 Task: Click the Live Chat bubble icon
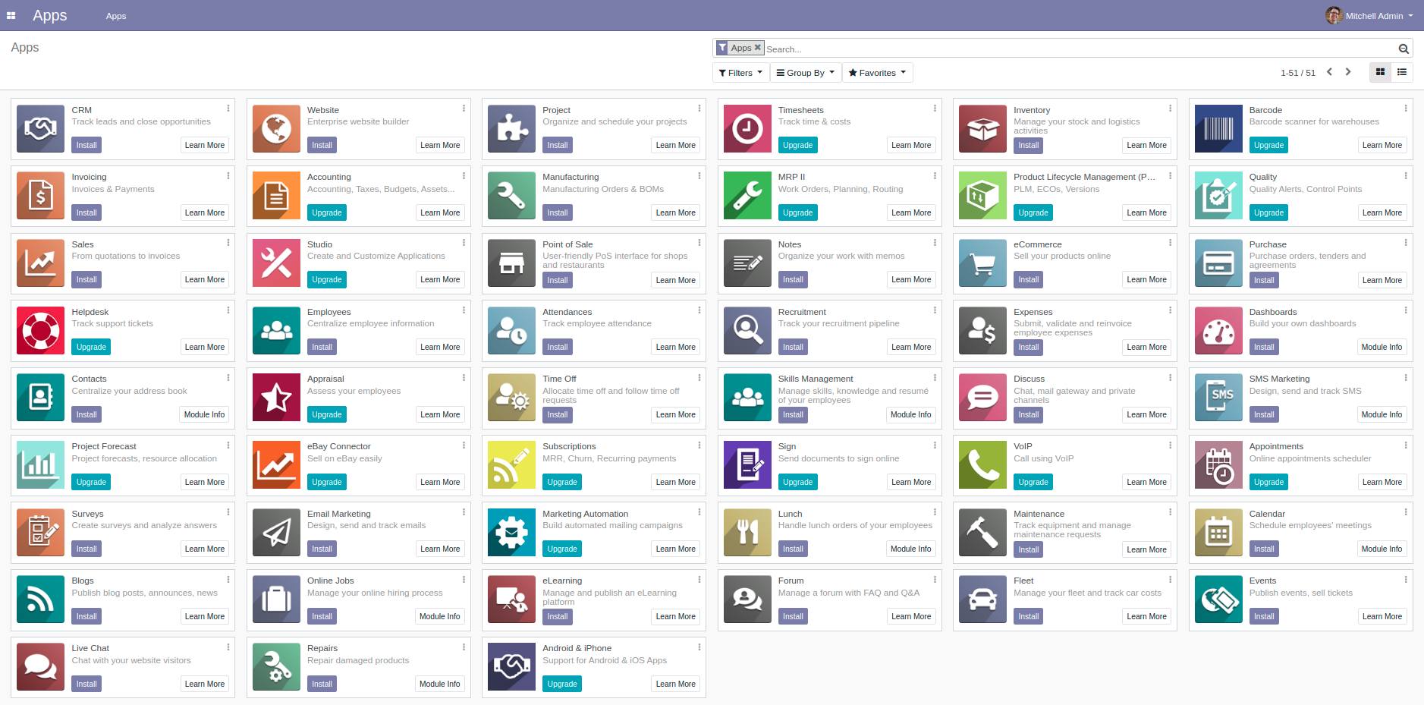click(39, 666)
